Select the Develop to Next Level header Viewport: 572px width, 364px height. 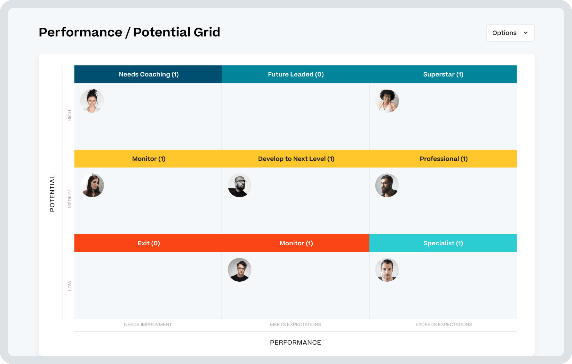pos(295,158)
